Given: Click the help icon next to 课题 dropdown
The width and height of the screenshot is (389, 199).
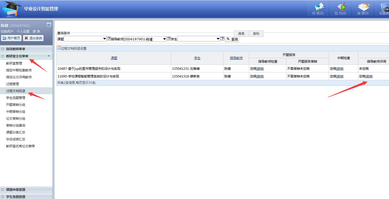Looking at the screenshot, I should (x=109, y=39).
